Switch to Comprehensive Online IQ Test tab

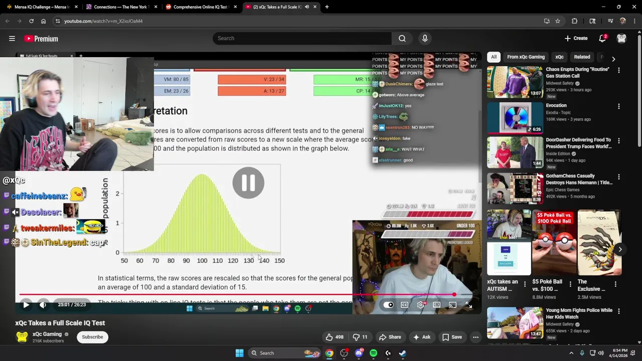pyautogui.click(x=200, y=7)
